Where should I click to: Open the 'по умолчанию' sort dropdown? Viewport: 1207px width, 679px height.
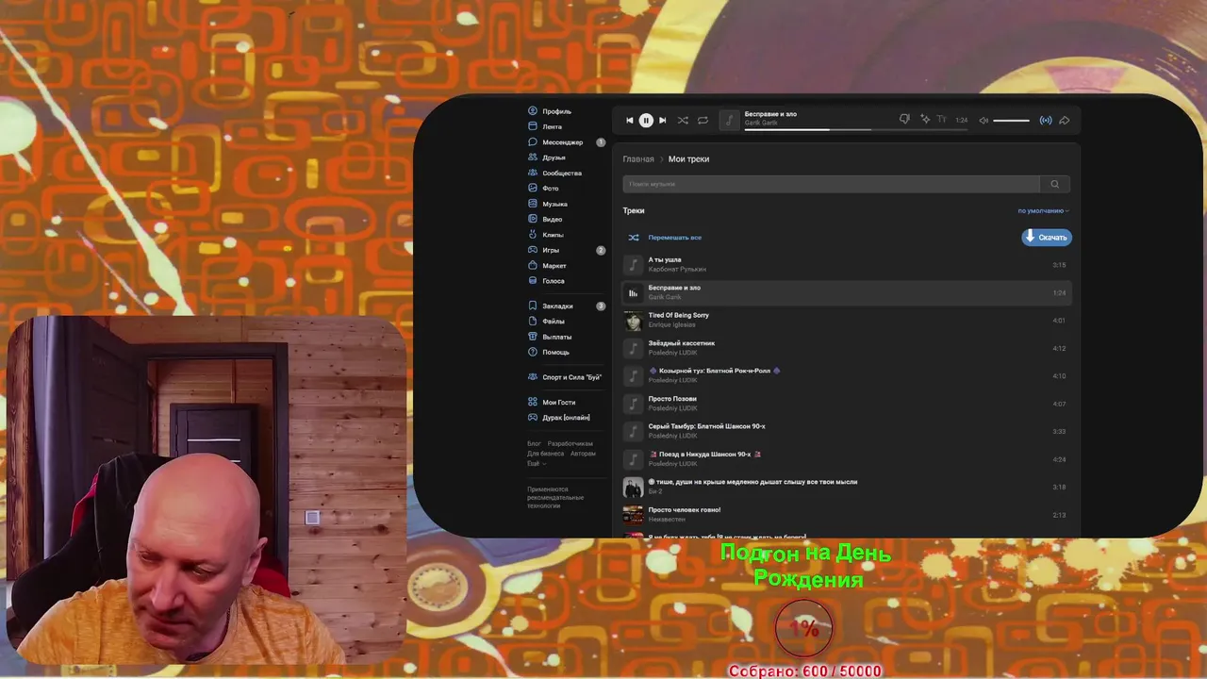click(1043, 211)
